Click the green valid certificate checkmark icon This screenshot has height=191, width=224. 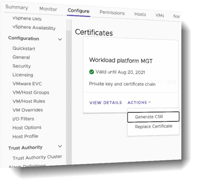pyautogui.click(x=92, y=72)
